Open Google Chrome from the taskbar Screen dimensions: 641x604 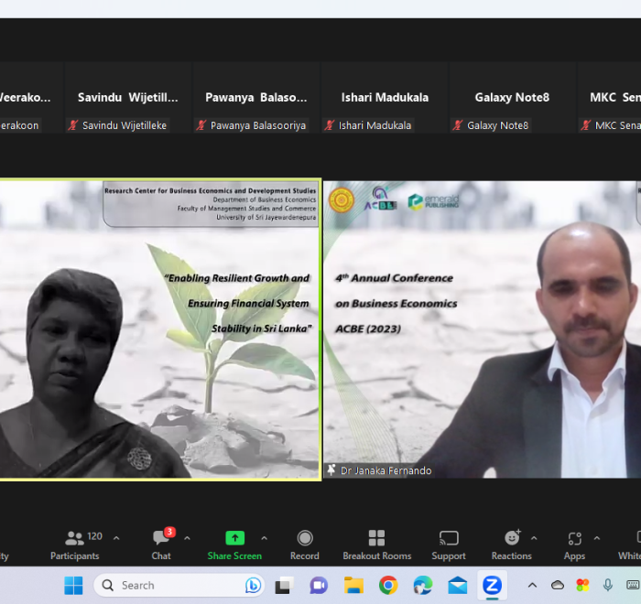[388, 586]
